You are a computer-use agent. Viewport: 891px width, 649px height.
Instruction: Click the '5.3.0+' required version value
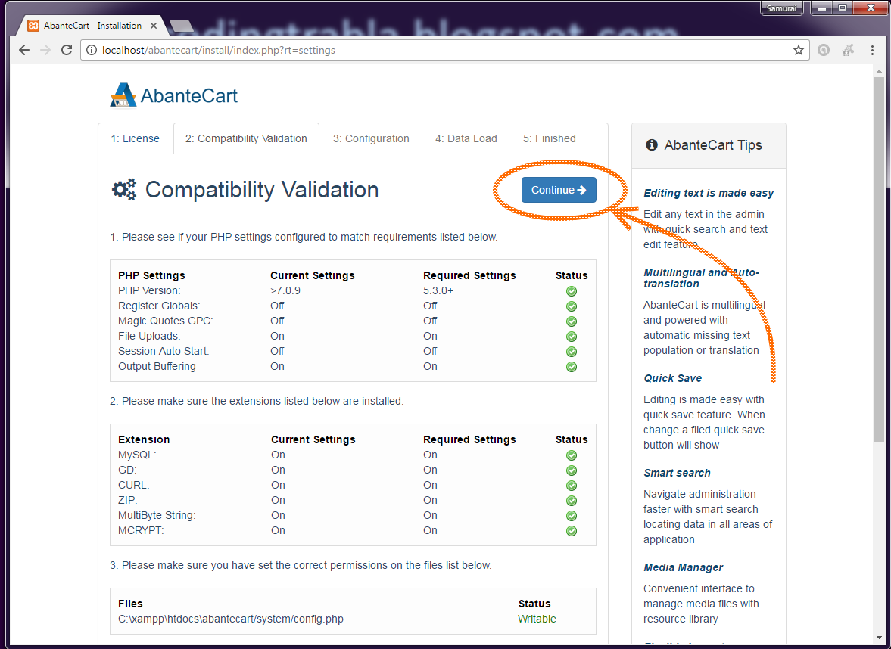pyautogui.click(x=438, y=290)
